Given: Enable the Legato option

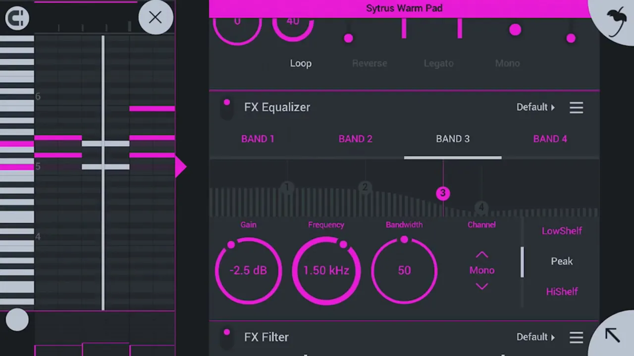Looking at the screenshot, I should (x=438, y=63).
